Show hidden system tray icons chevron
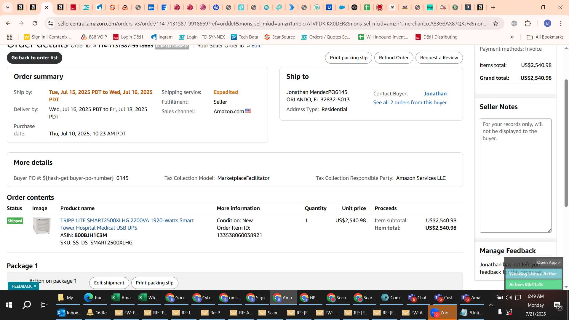 tap(491, 305)
